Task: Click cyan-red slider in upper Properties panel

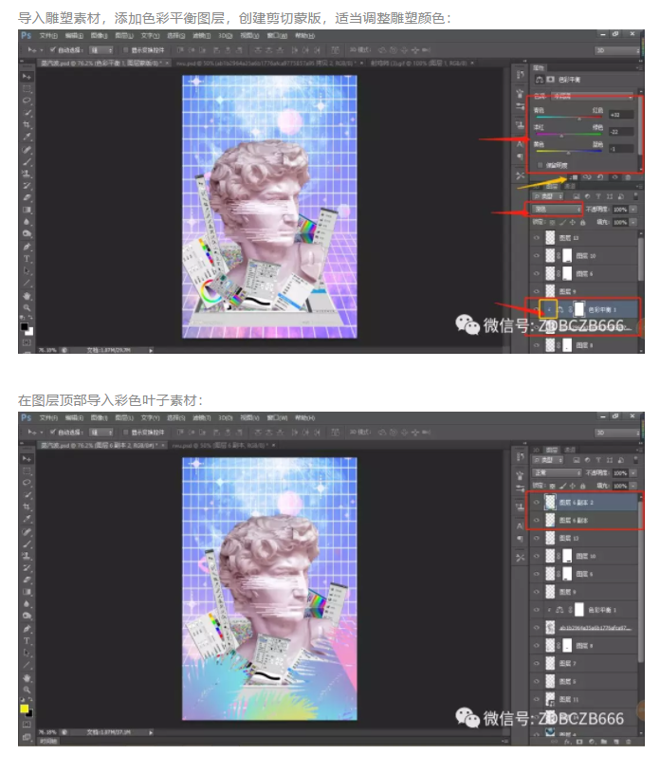Action: point(569,118)
